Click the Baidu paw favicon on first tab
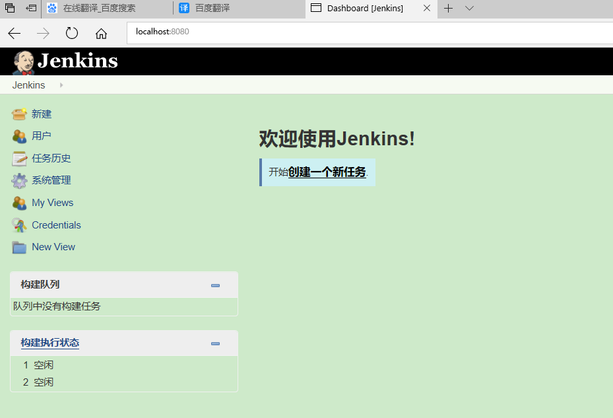Viewport: 613px width, 418px height. (52, 8)
